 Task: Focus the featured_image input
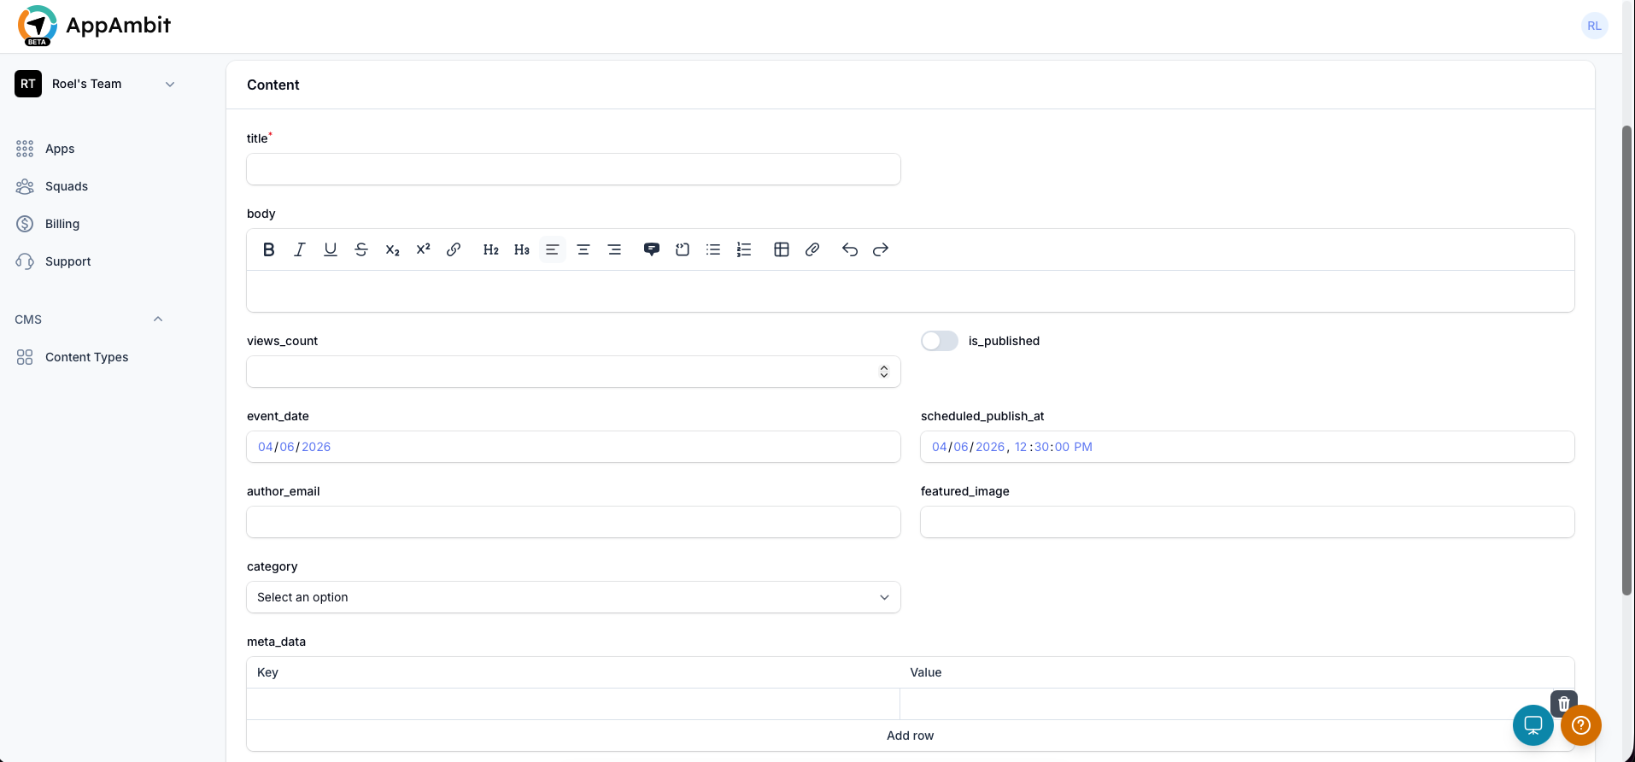(x=1247, y=522)
